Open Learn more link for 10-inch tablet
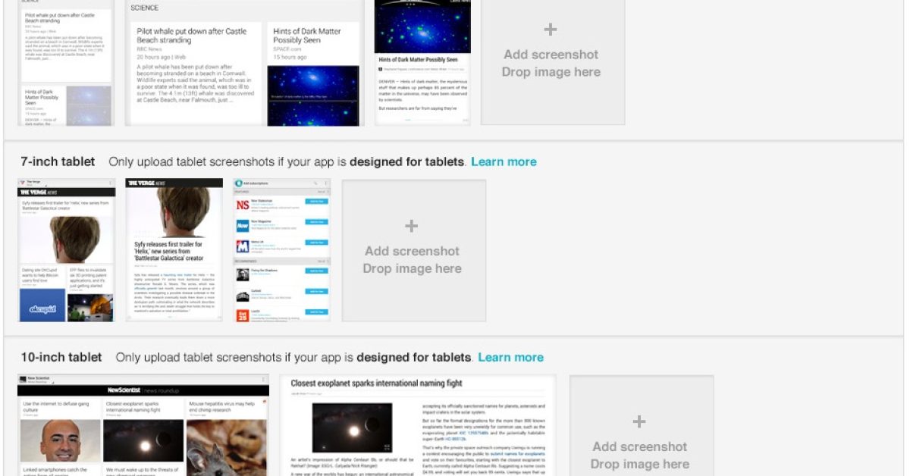The height and width of the screenshot is (476, 910). coord(510,357)
